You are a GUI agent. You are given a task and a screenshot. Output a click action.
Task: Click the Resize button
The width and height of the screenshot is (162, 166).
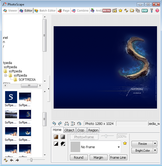click(x=143, y=143)
